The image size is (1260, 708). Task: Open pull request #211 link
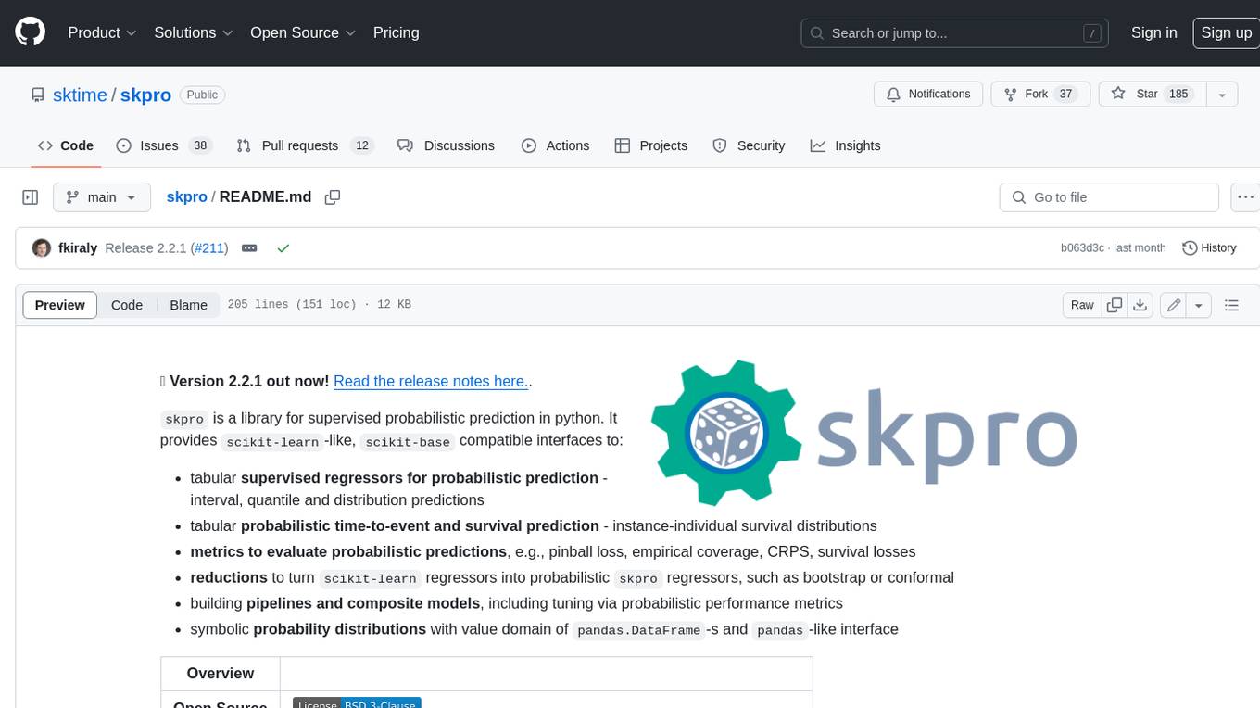[x=209, y=248]
